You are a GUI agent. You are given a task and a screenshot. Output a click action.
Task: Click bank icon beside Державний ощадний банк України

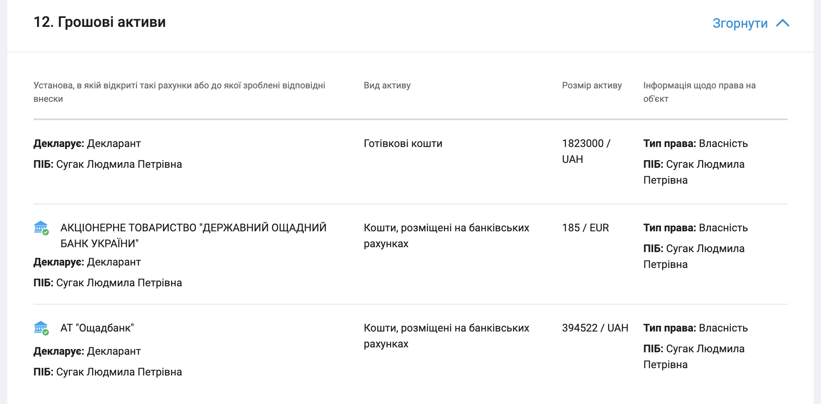click(x=41, y=228)
